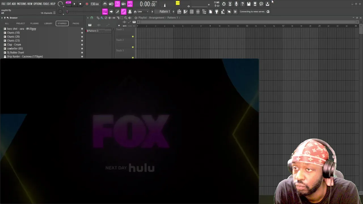
Task: Open the plugin database plug icon
Action: click(217, 12)
